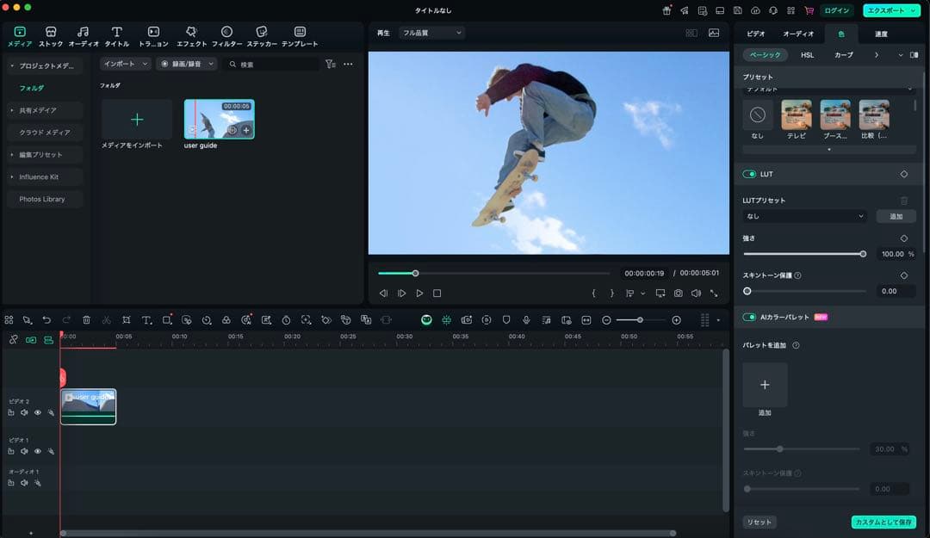Delete clip using the trash icon

tap(86, 319)
